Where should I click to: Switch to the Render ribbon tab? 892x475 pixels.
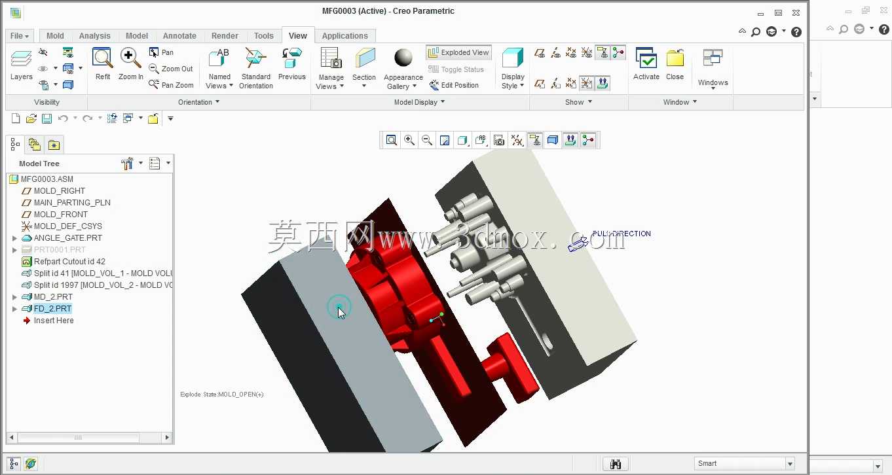click(225, 36)
